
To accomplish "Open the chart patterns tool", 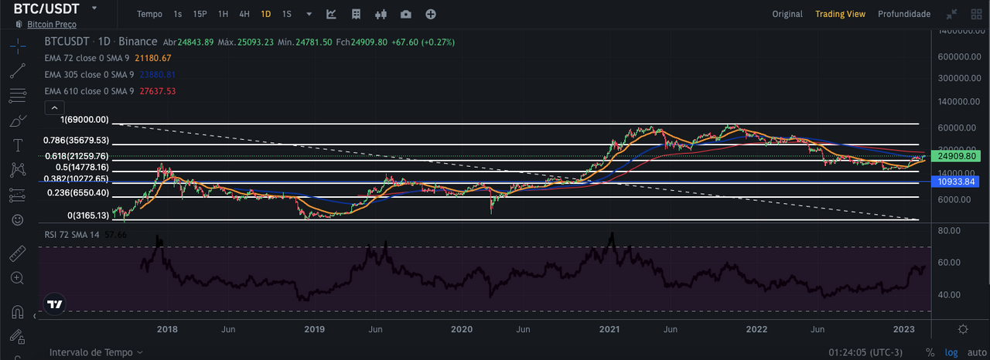I will pos(18,170).
